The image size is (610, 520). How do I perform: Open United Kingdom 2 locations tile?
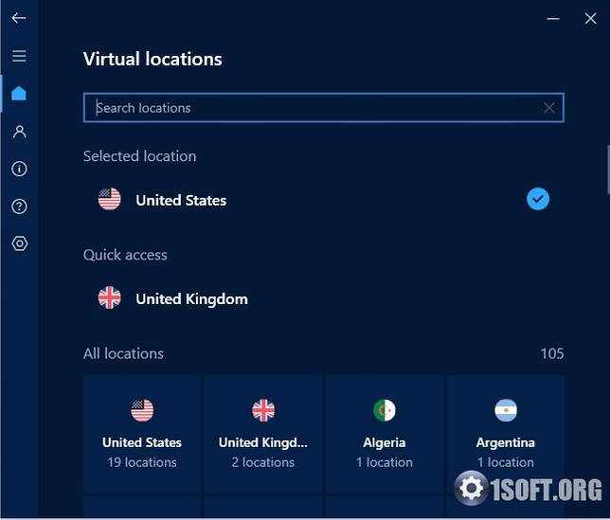pyautogui.click(x=263, y=434)
